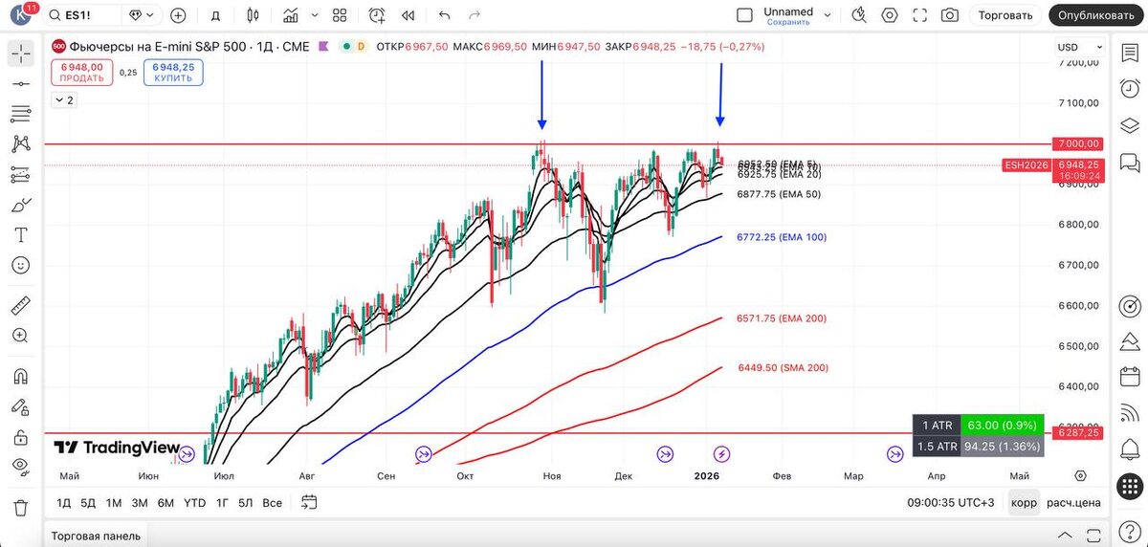The image size is (1148, 547).
Task: Open the candlestick chart style selector
Action: pos(253,15)
